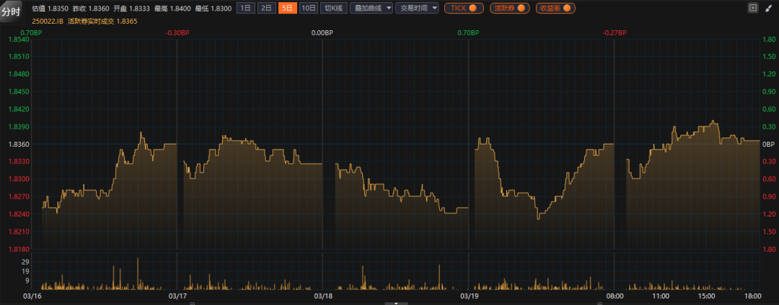
Task: Click the 250022.IB bond code
Action: click(x=48, y=21)
